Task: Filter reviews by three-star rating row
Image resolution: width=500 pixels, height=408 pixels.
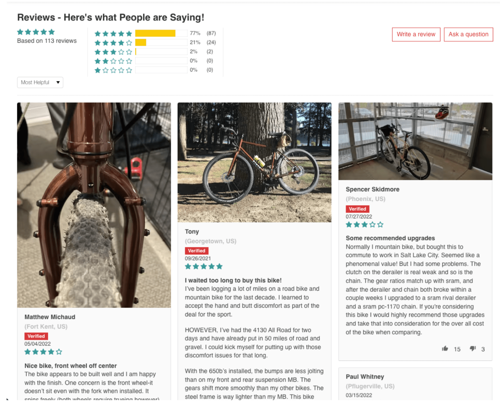Action: (155, 52)
